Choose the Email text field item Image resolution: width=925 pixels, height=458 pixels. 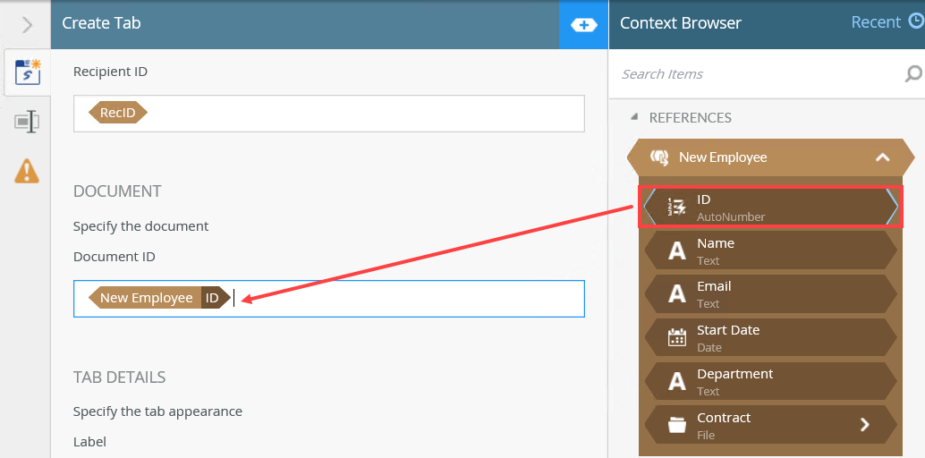[x=769, y=294]
